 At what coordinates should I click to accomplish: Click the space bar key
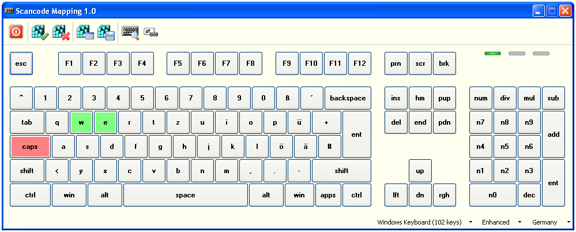point(185,195)
